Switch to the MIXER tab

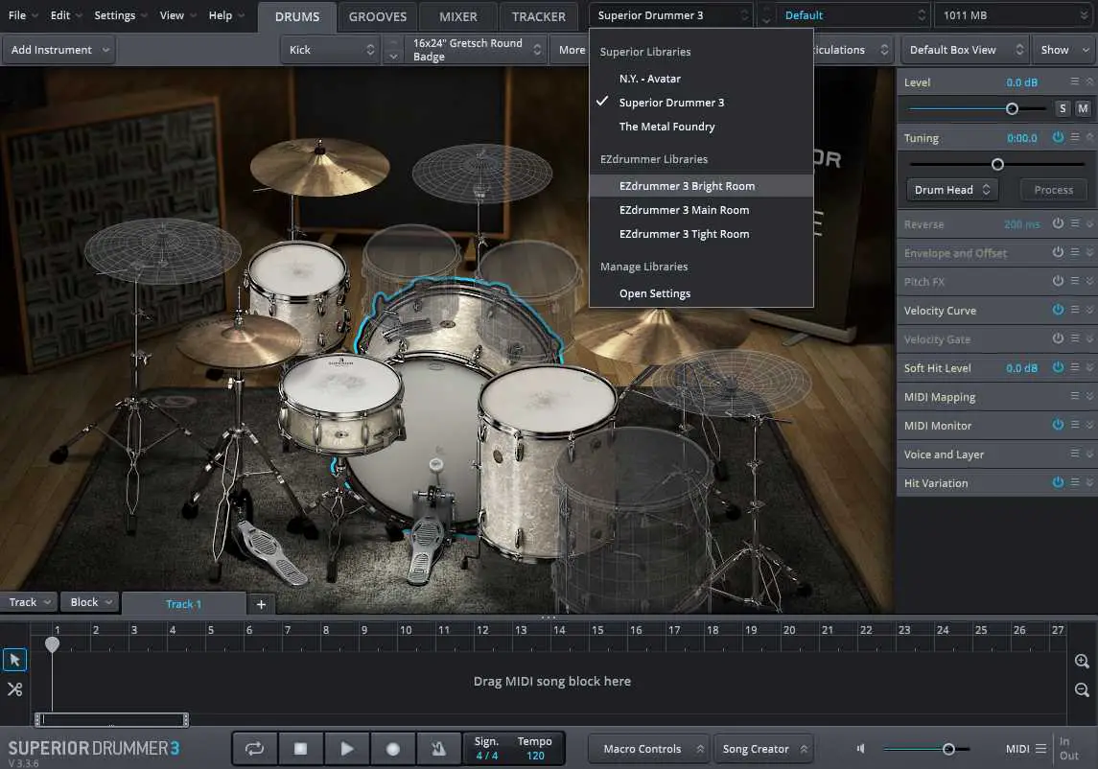tap(457, 15)
